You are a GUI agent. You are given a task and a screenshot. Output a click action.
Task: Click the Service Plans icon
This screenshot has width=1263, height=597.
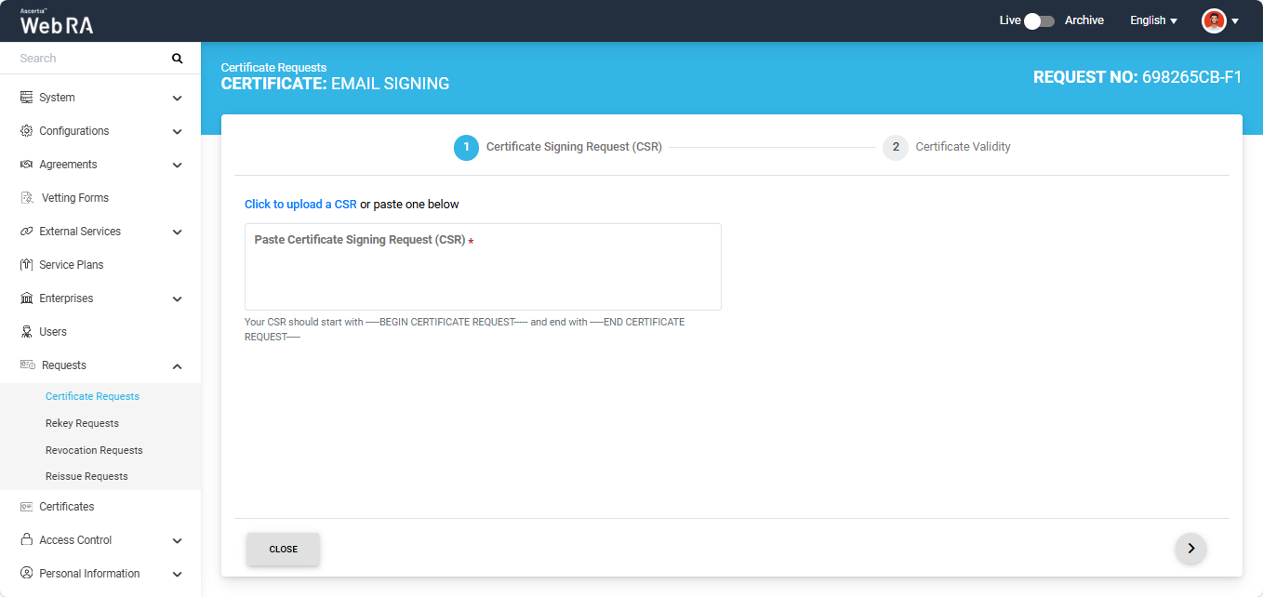pyautogui.click(x=26, y=265)
